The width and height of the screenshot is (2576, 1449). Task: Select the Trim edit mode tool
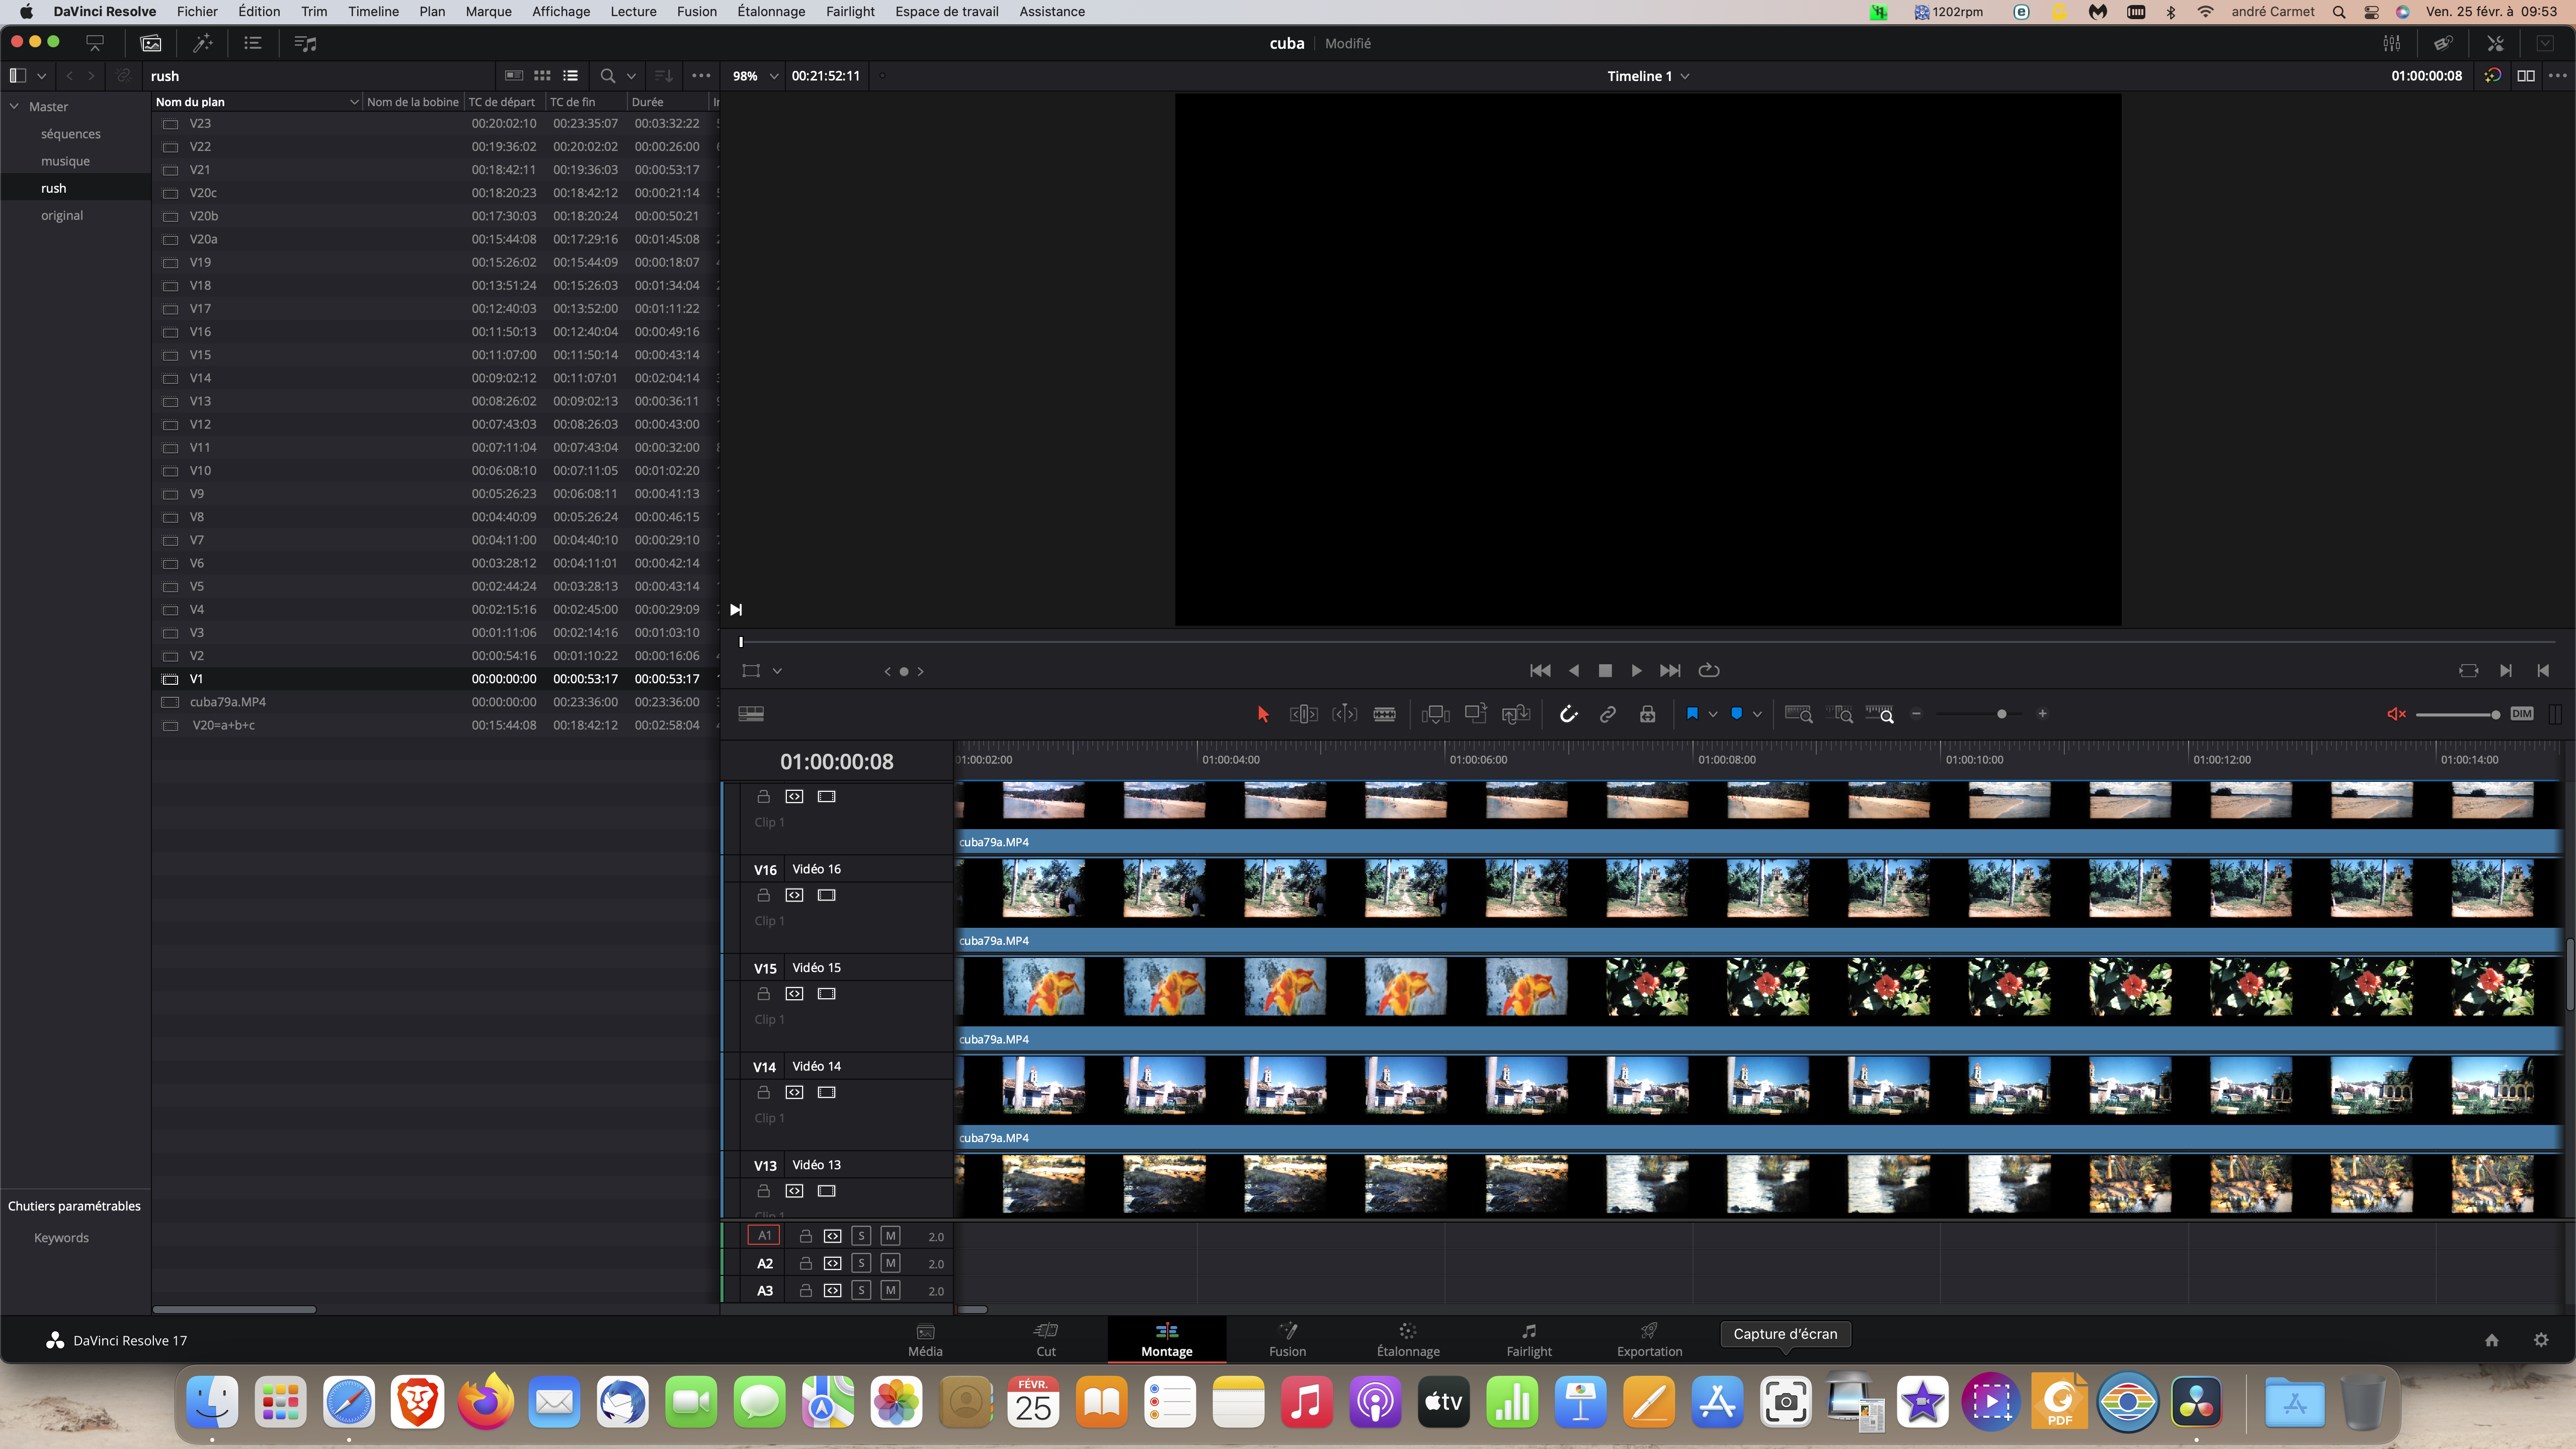click(1304, 714)
